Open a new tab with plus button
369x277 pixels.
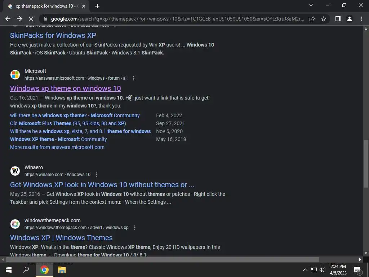tap(97, 6)
